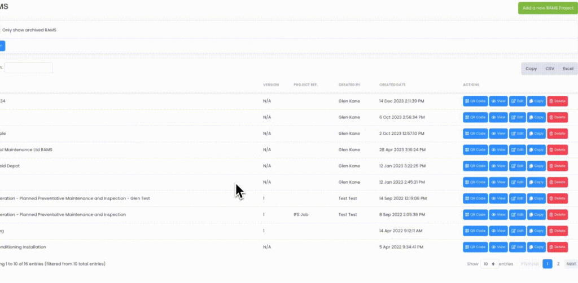Edit the RAMS created 14 Dec 2023
Viewport: 578px width, 283px height.
click(x=518, y=101)
